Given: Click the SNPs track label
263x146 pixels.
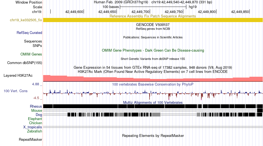Looking at the screenshot, I should [x=37, y=46].
